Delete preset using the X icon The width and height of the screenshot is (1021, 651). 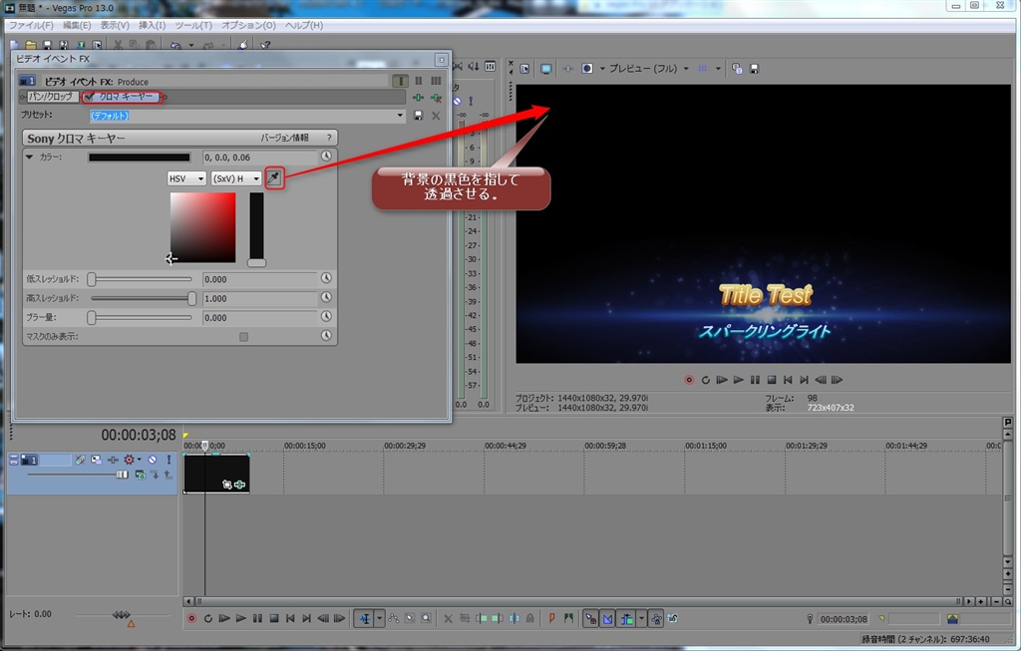(x=436, y=116)
